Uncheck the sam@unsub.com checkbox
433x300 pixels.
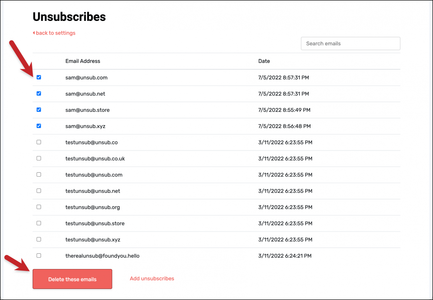39,77
